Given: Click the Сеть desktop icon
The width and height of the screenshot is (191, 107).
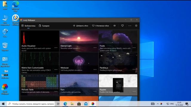Looking at the screenshot, I should [x=5, y=33].
